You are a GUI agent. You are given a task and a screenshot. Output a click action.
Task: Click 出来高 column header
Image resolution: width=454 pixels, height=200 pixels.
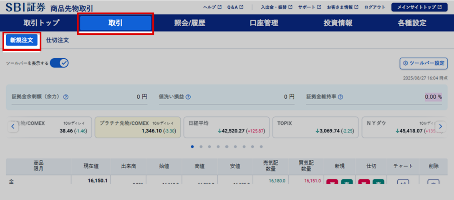point(129,166)
